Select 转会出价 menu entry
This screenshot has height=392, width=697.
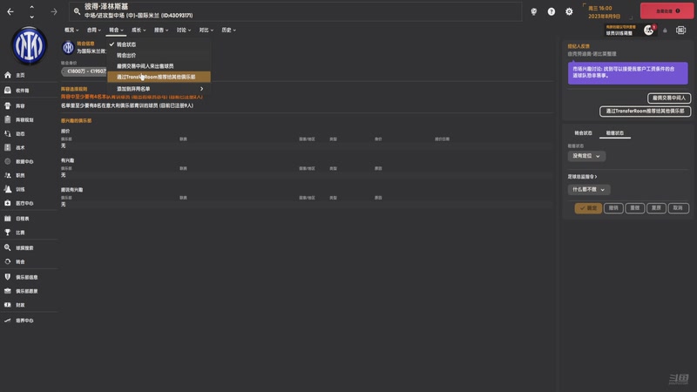(159, 55)
